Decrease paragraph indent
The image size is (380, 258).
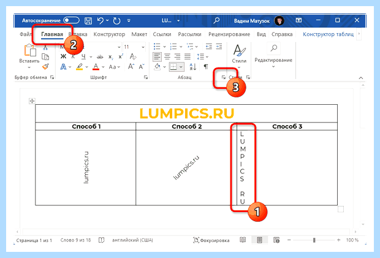pyautogui.click(x=208, y=47)
